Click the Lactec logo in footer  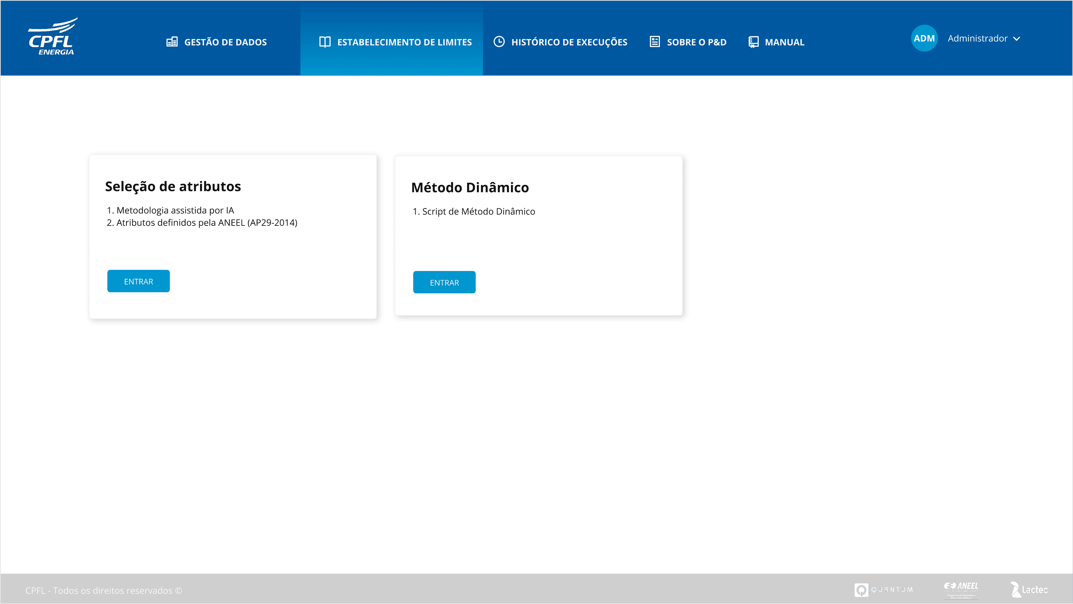point(1029,589)
